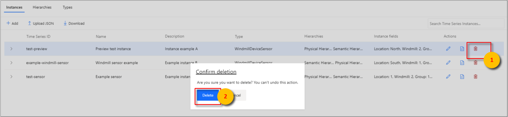Image resolution: width=508 pixels, height=117 pixels.
Task: Expand the test-preview row
Action: click(x=11, y=49)
